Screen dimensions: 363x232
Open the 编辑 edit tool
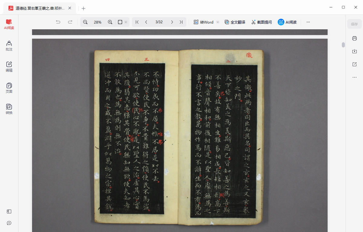click(9, 67)
